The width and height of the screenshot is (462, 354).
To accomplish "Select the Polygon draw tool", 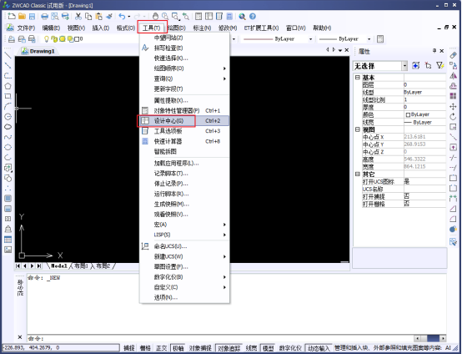I will (8, 86).
